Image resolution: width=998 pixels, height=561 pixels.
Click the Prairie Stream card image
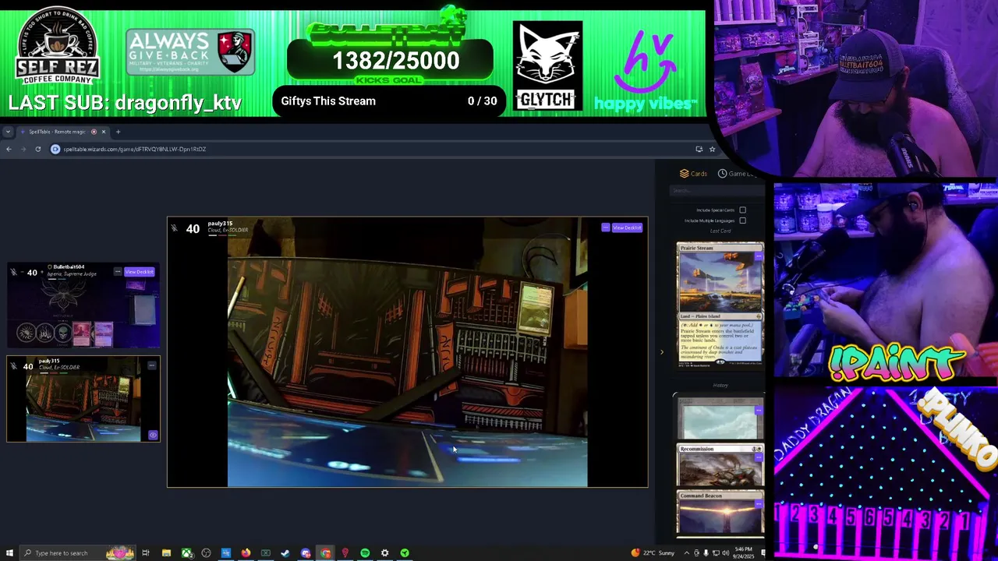[720, 304]
